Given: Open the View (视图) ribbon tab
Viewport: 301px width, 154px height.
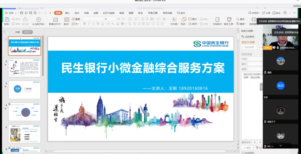Looking at the screenshot, I should [x=131, y=13].
